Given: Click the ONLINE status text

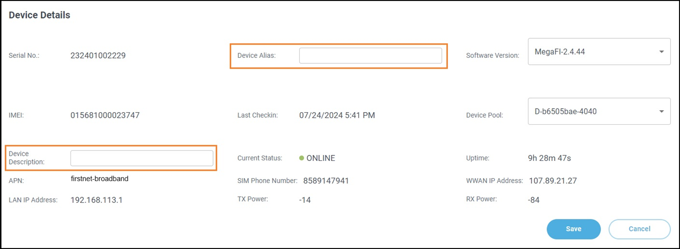Looking at the screenshot, I should coord(321,158).
